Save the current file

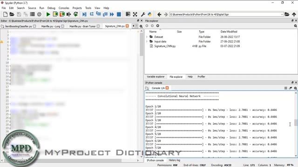click(19, 14)
